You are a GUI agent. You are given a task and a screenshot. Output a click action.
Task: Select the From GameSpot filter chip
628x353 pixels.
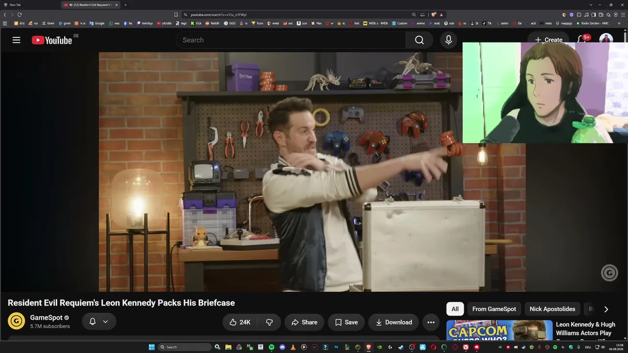point(494,309)
